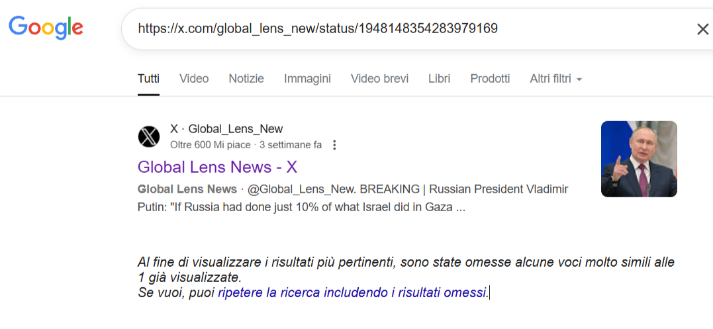Open the Immagini tab

pyautogui.click(x=307, y=79)
